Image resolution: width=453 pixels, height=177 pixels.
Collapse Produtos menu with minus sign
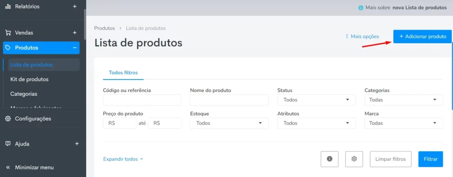(74, 48)
